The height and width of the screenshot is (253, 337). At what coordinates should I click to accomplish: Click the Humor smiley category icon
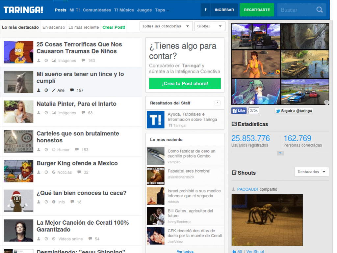(54, 150)
